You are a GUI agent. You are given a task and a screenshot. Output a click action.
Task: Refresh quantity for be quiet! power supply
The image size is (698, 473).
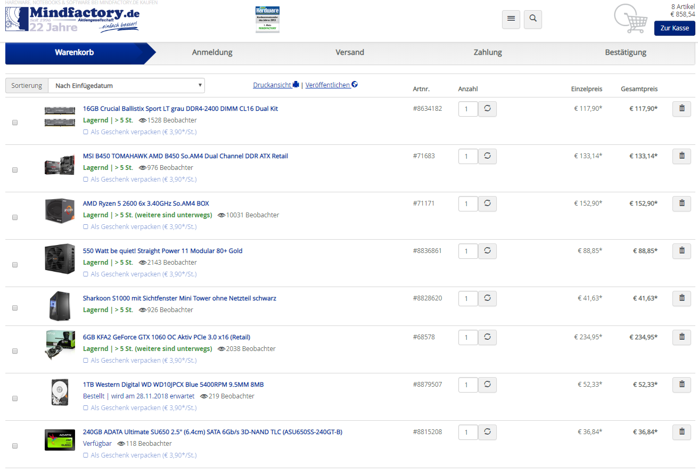tap(487, 251)
